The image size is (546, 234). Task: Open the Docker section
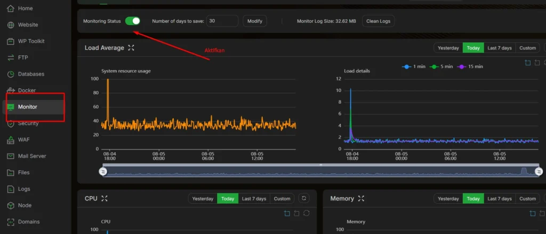point(27,90)
